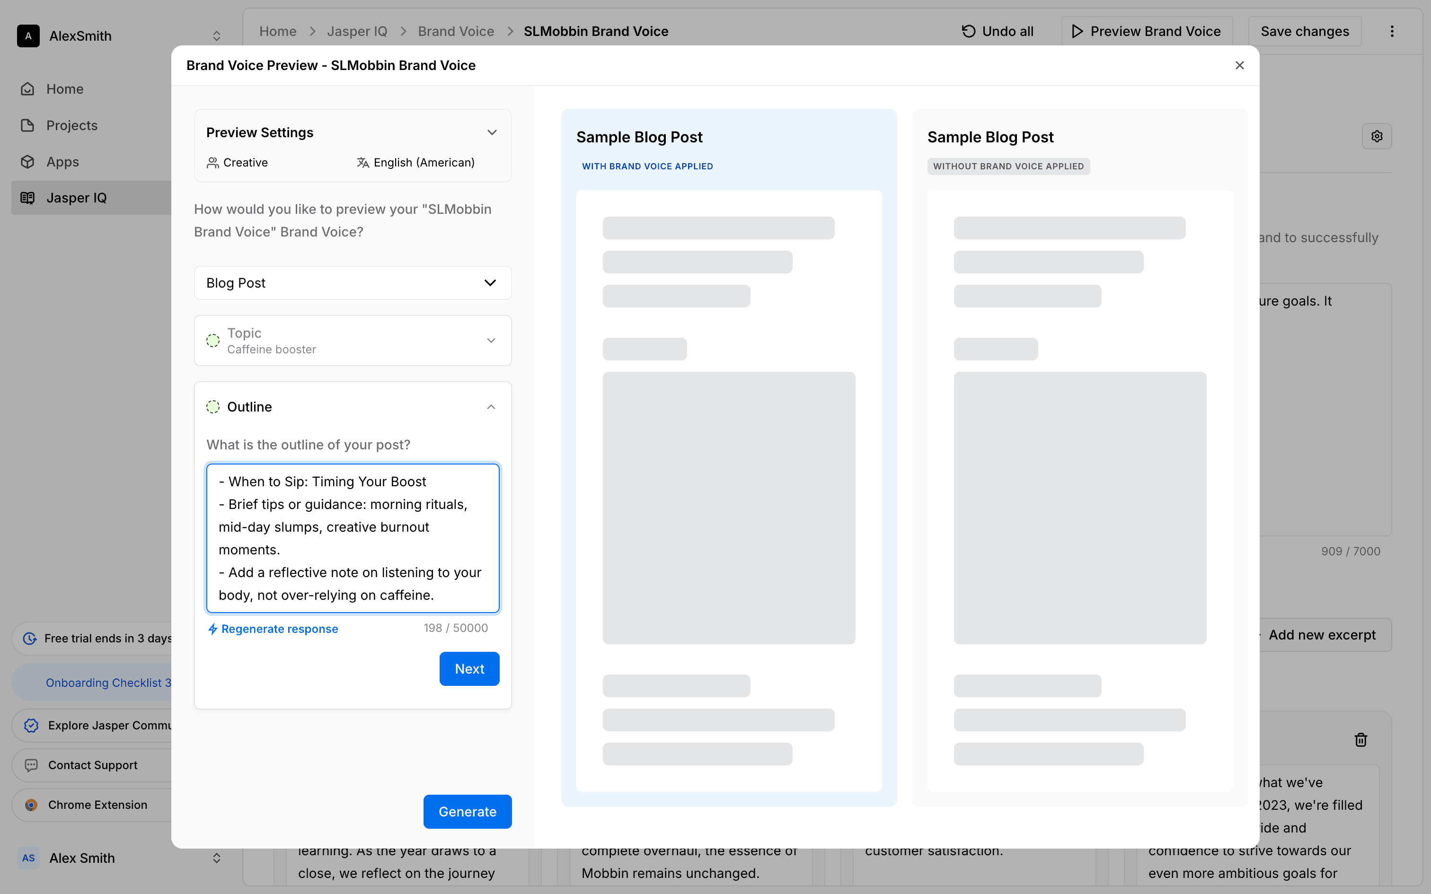Expand the Preview Settings section

[491, 132]
